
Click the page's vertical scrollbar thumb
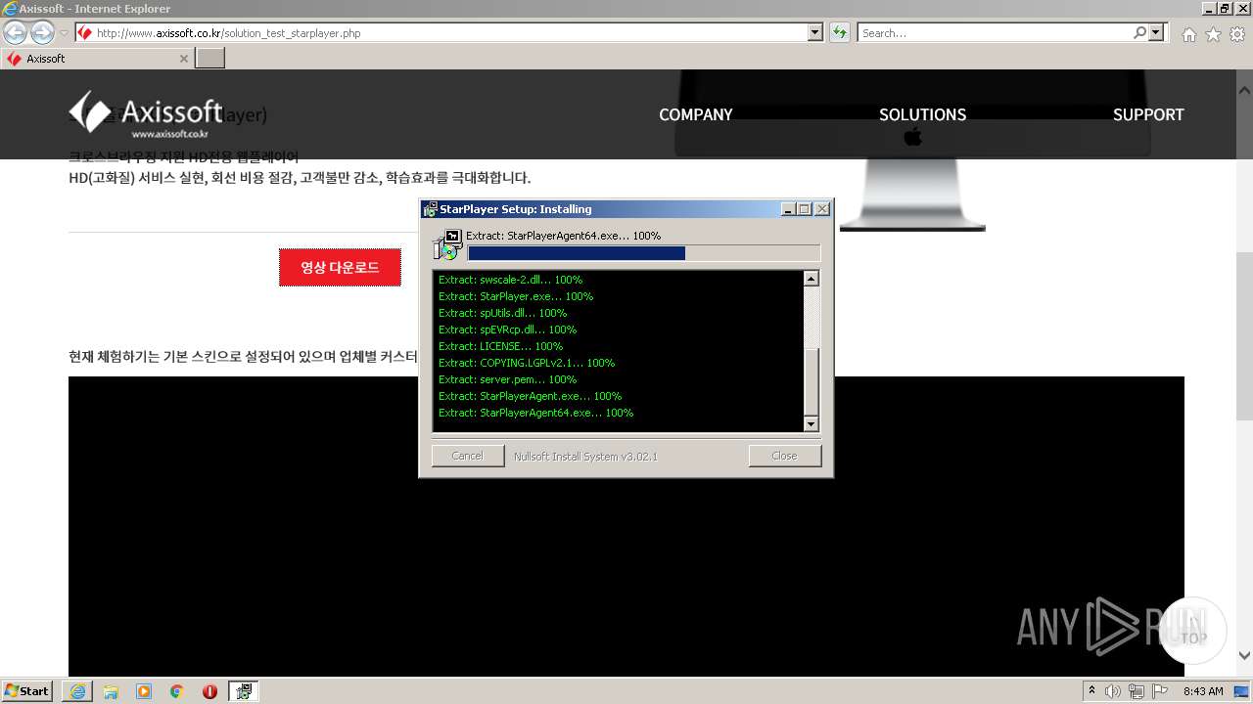pyautogui.click(x=1244, y=335)
